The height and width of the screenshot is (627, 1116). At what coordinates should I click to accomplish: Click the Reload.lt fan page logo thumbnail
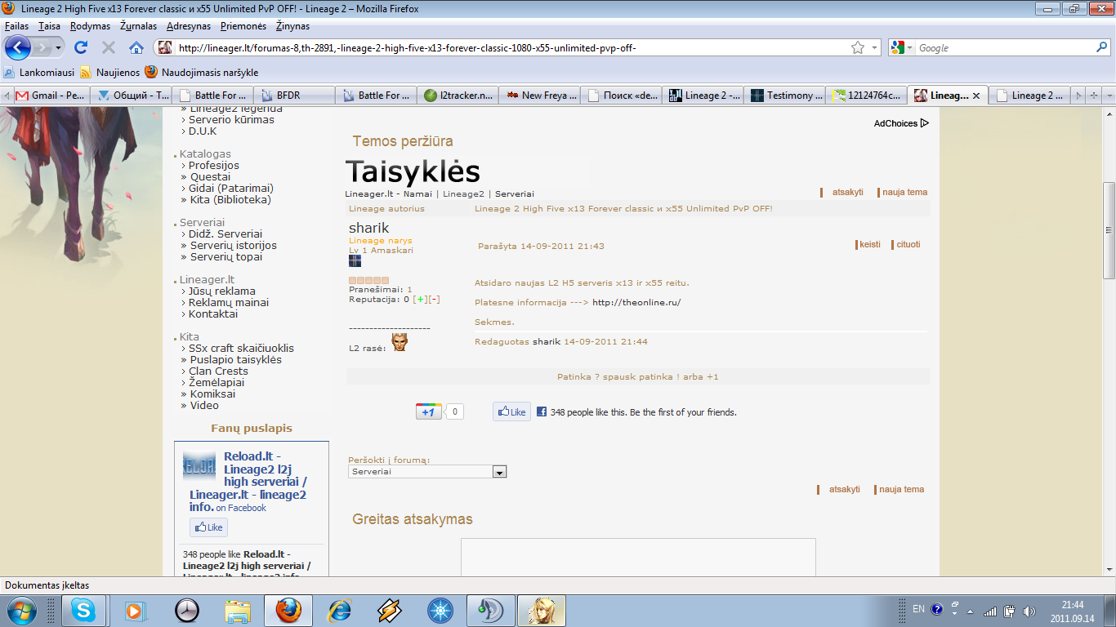point(199,465)
